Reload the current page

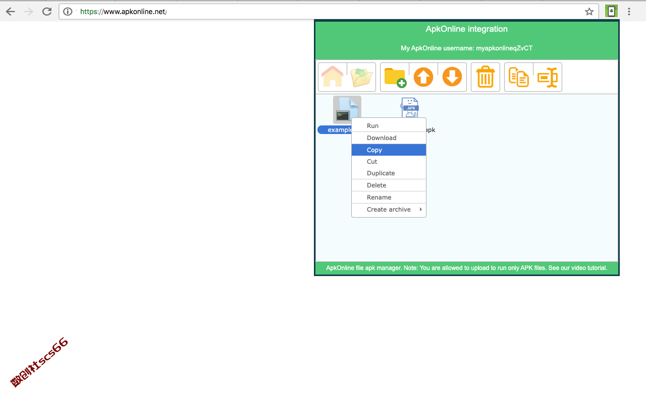pos(47,12)
